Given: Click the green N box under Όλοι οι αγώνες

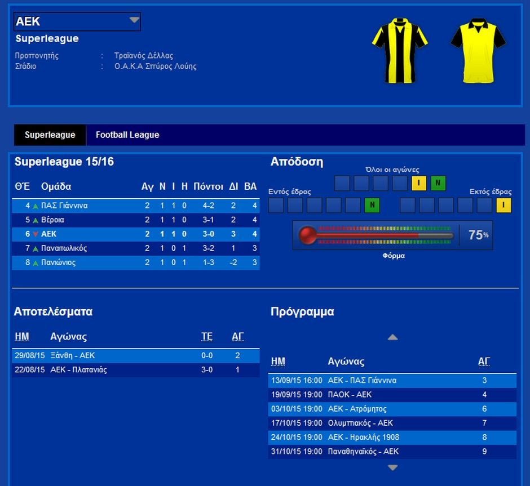Looking at the screenshot, I should click(x=438, y=184).
